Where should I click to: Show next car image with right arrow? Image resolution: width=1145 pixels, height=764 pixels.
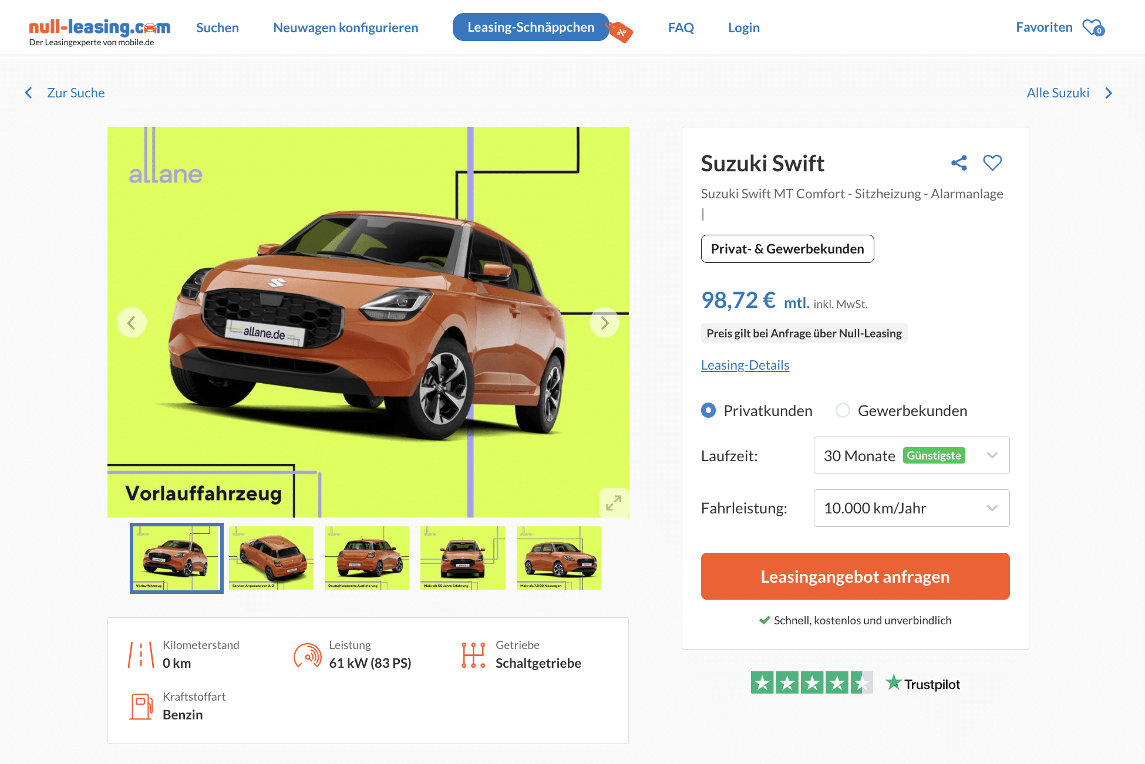click(x=605, y=323)
